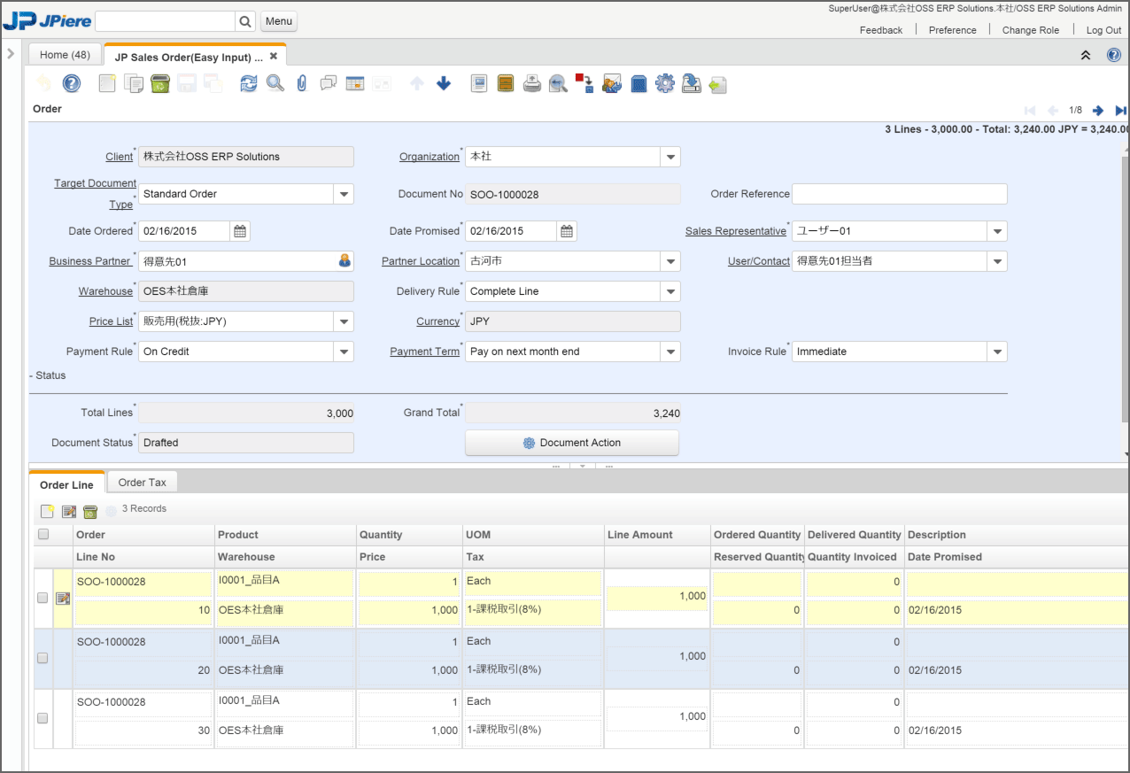This screenshot has width=1130, height=773.
Task: Click into the Order Reference input field
Action: point(899,194)
